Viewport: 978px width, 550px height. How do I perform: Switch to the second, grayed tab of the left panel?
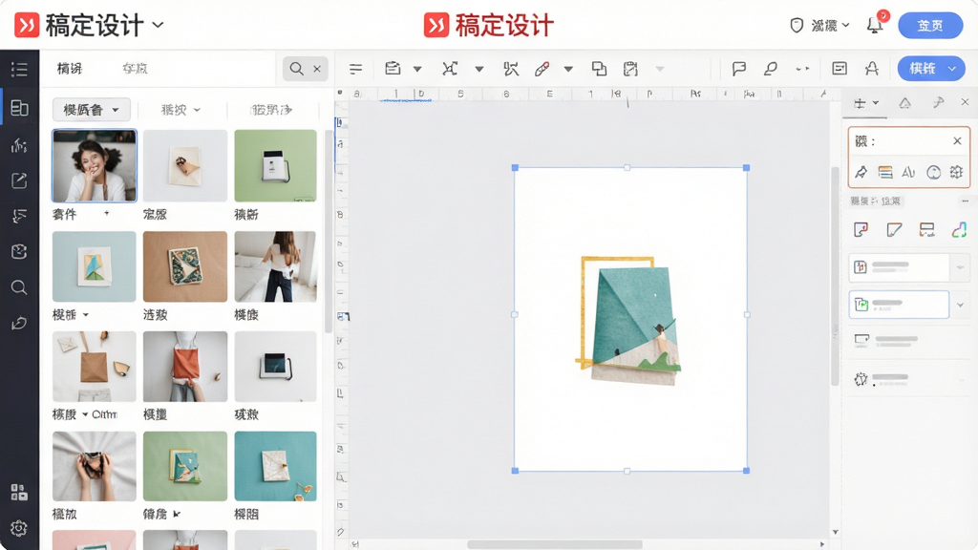point(135,69)
